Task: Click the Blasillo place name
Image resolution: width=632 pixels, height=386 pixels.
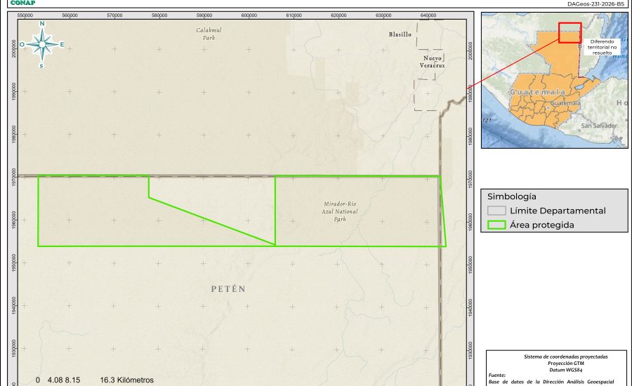Action: tap(400, 34)
